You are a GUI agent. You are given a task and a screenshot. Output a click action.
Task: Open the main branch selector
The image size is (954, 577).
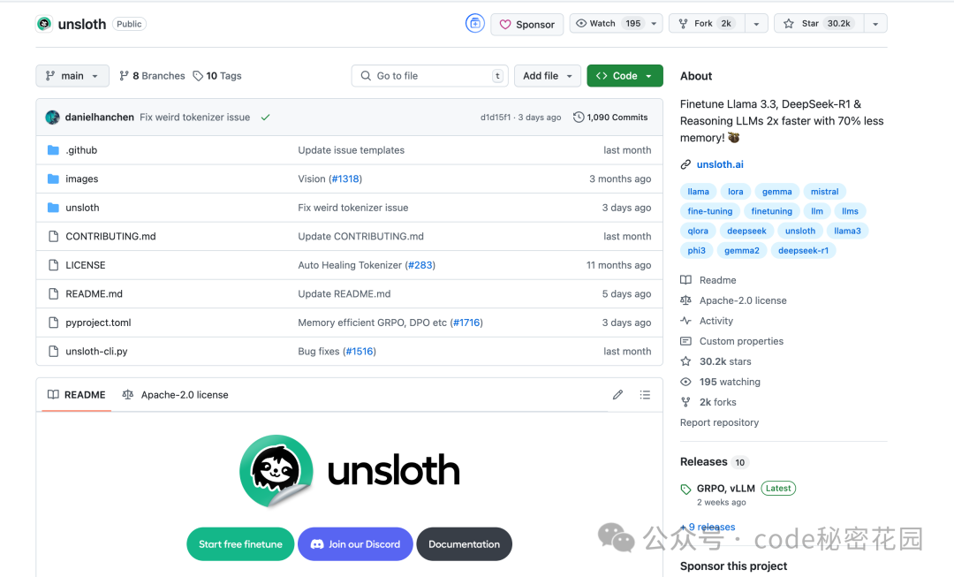(72, 75)
